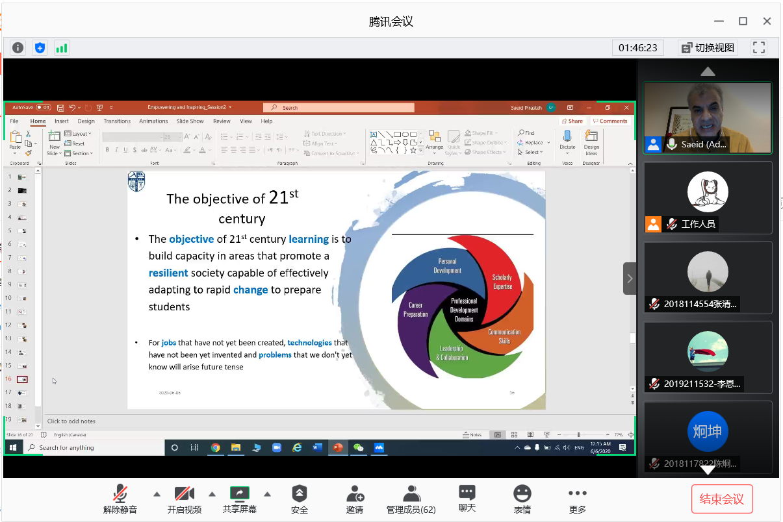Enter full screen mode

[x=758, y=47]
